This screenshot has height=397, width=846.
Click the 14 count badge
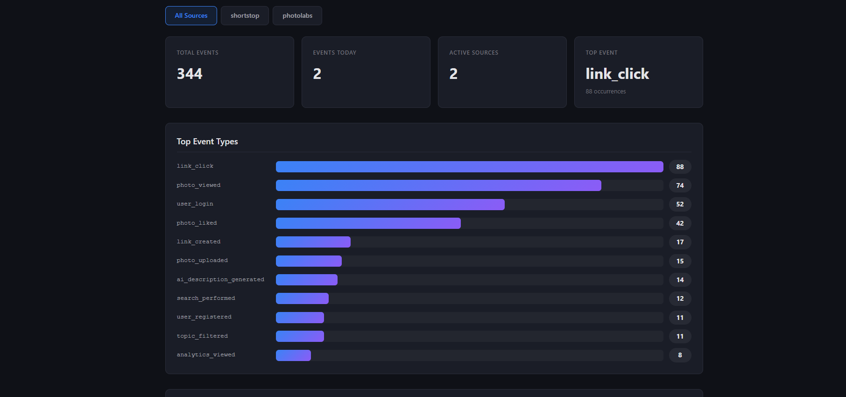[680, 280]
